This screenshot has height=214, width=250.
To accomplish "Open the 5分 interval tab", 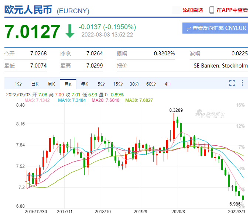I will (x=101, y=84).
